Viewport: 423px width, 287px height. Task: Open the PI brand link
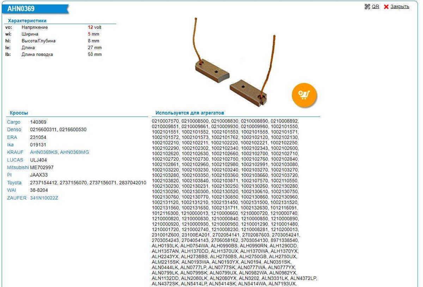pos(10,175)
